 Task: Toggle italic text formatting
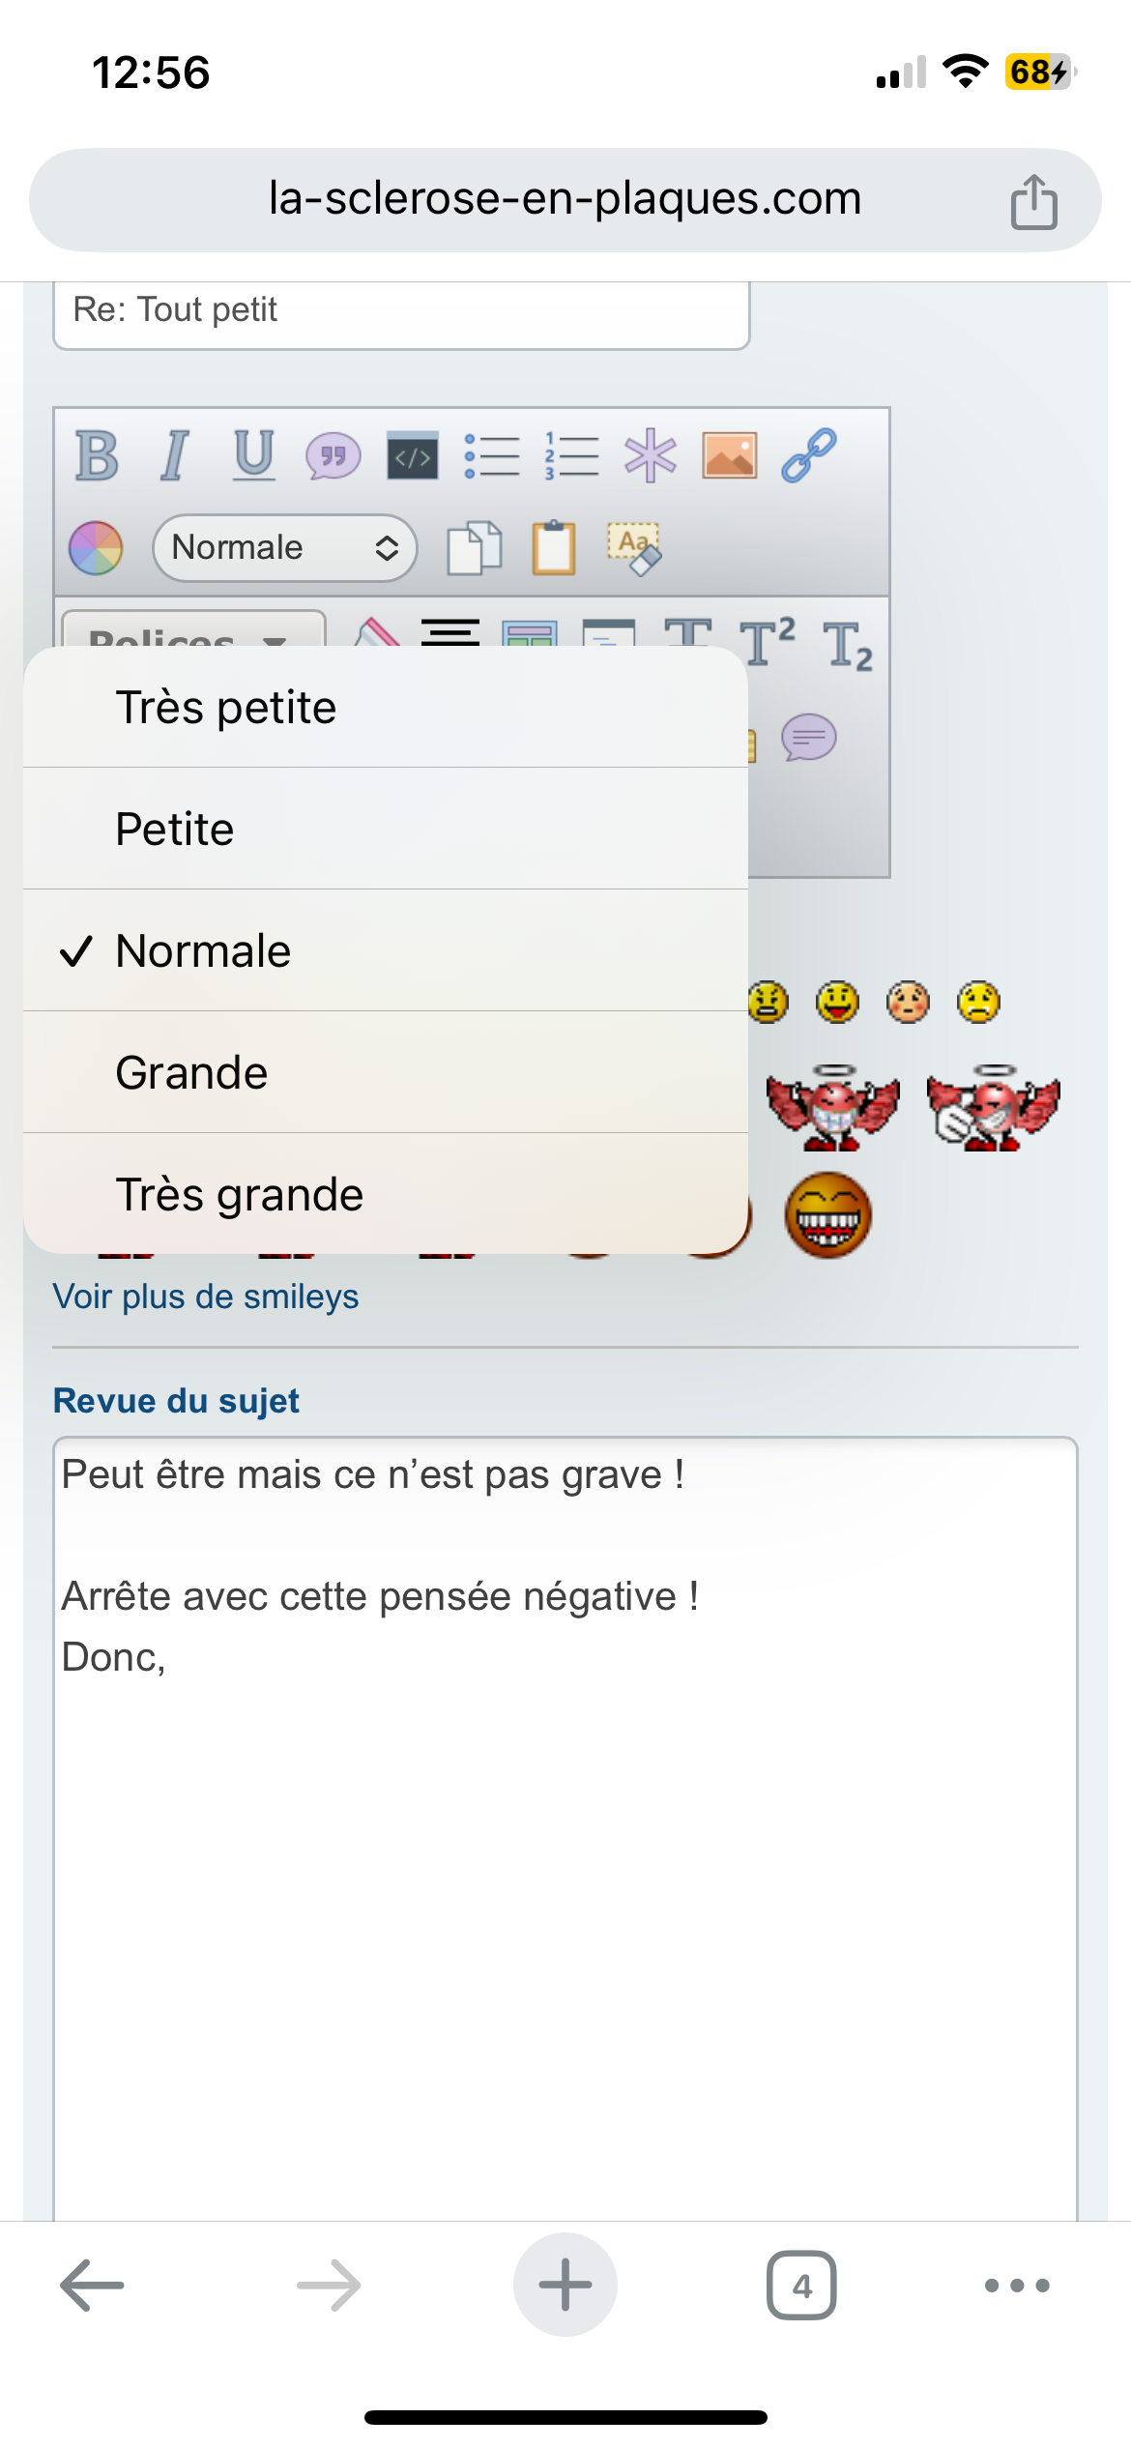coord(174,455)
